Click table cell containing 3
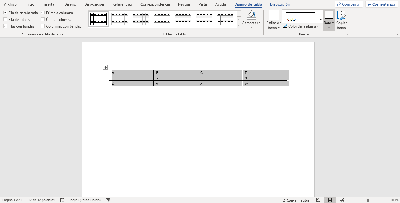 (220, 78)
